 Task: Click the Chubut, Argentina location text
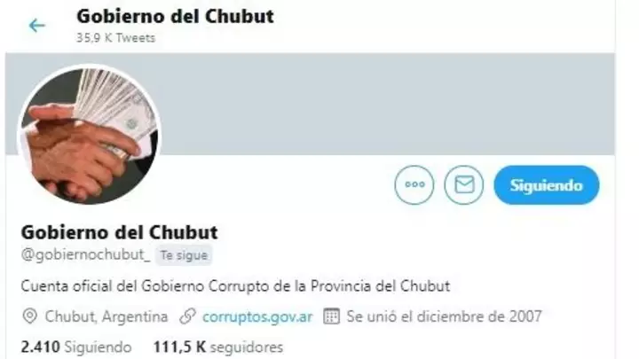point(106,316)
